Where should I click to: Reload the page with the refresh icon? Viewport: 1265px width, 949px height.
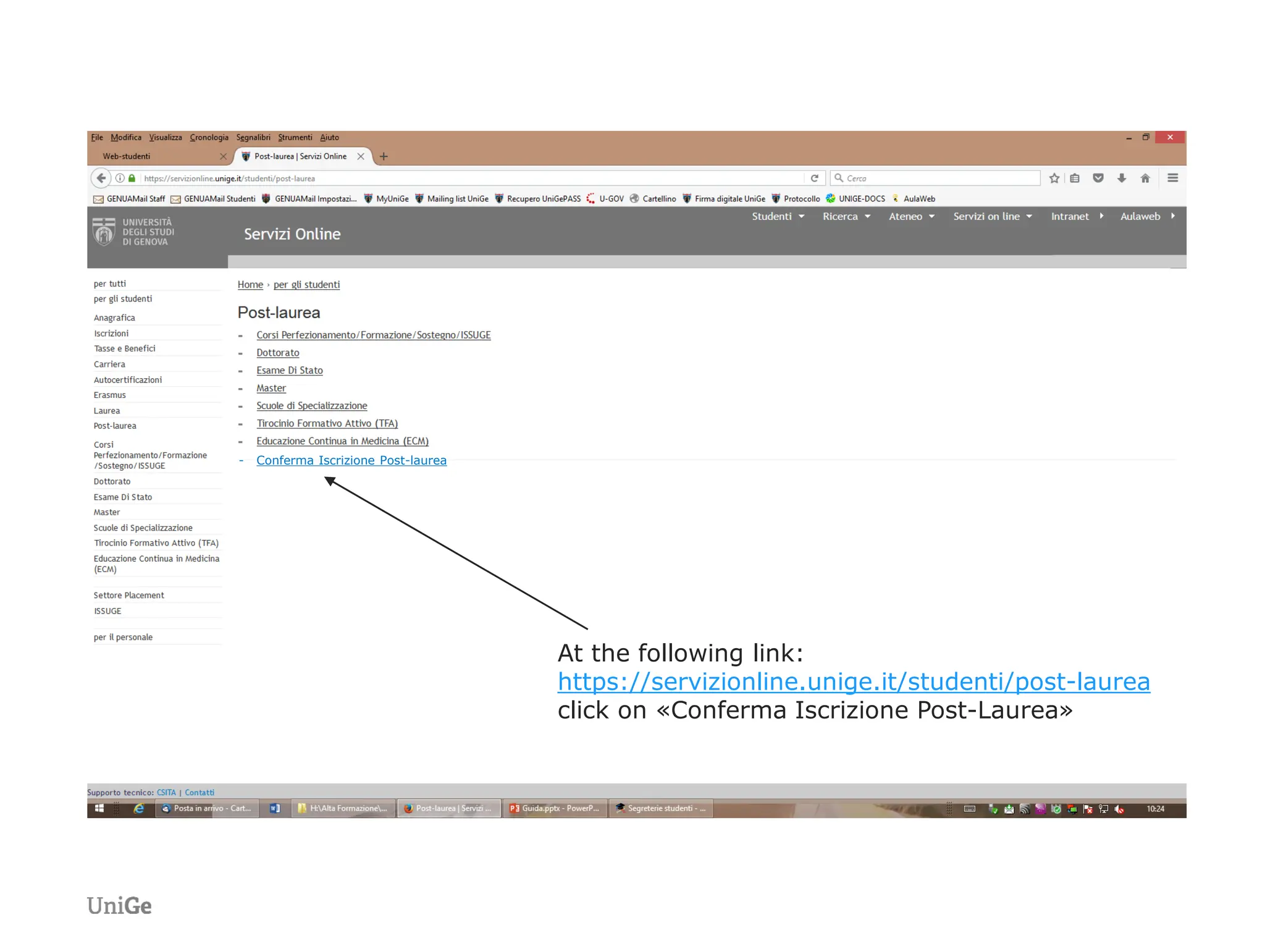pos(814,178)
